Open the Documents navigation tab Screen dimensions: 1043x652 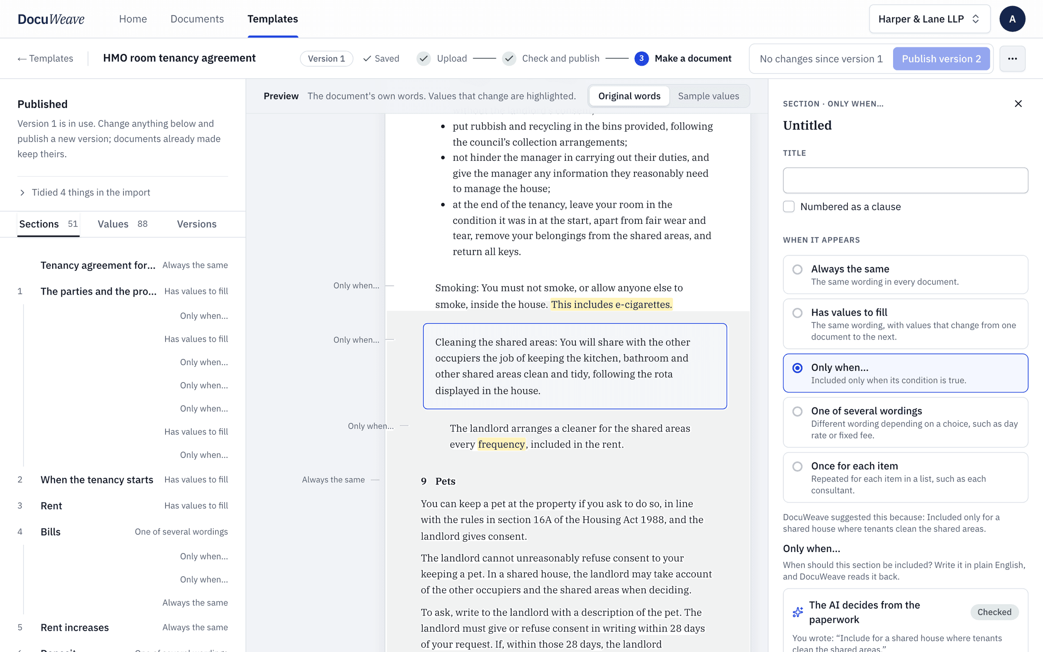pyautogui.click(x=197, y=19)
